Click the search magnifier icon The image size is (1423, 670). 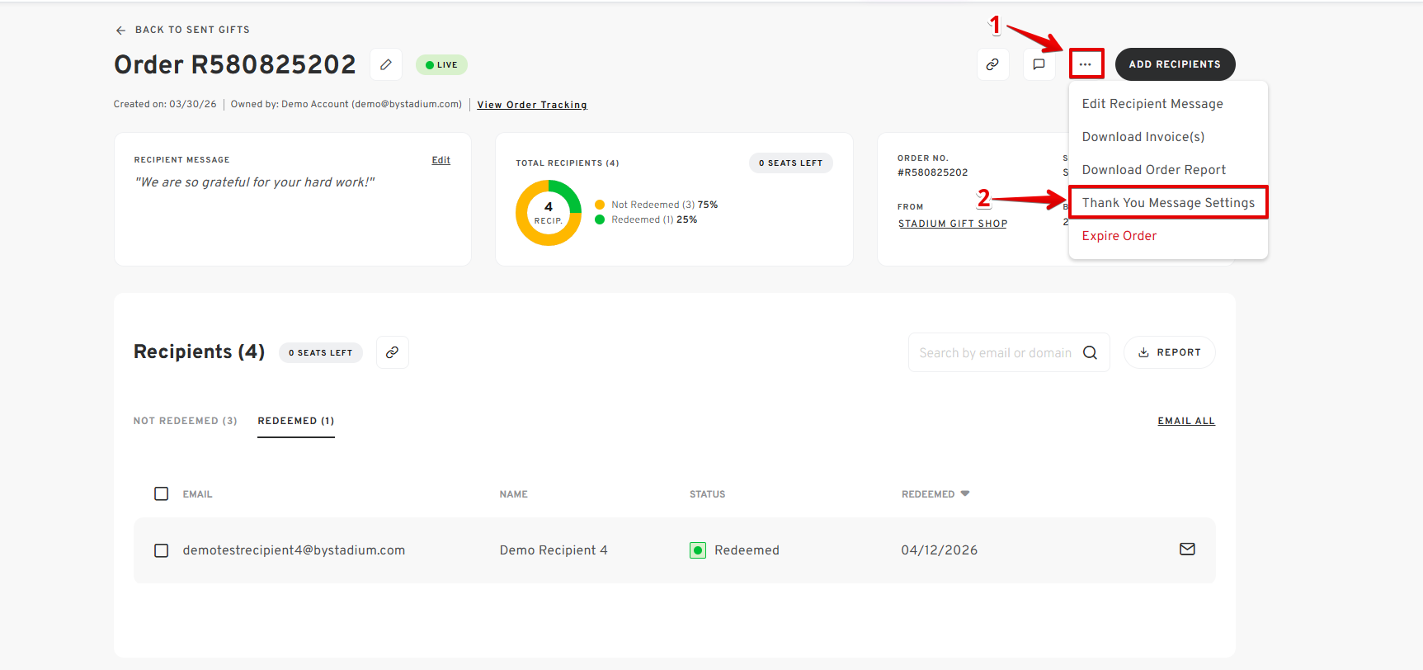tap(1090, 353)
